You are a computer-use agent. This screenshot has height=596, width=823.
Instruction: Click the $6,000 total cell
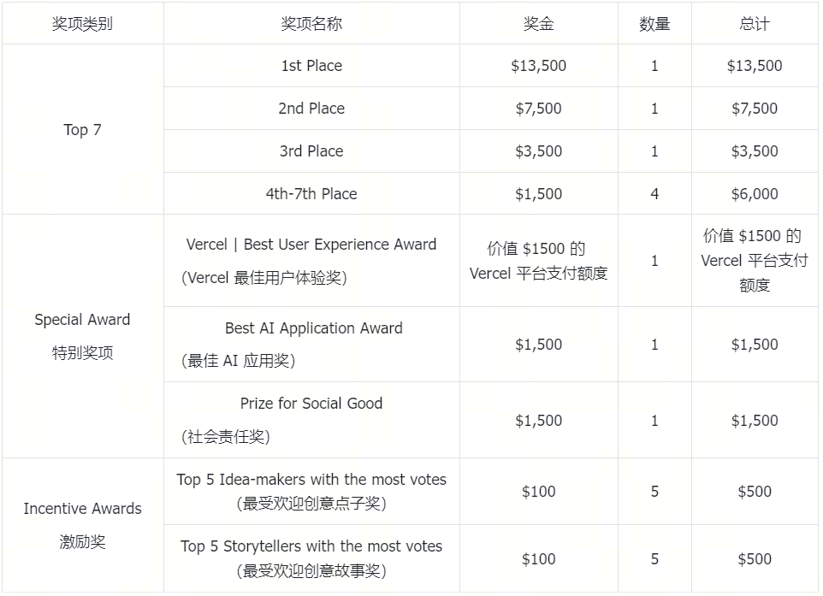tap(755, 194)
